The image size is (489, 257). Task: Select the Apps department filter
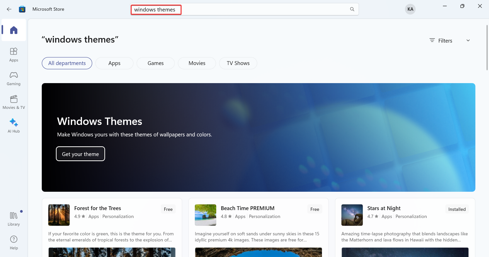click(x=114, y=63)
